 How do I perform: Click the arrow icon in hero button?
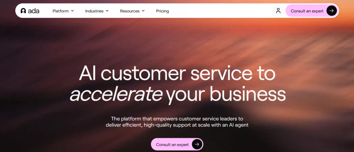tap(197, 144)
